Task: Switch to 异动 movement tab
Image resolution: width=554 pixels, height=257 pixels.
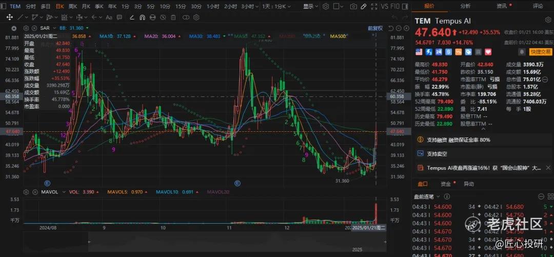Action: pos(468,184)
